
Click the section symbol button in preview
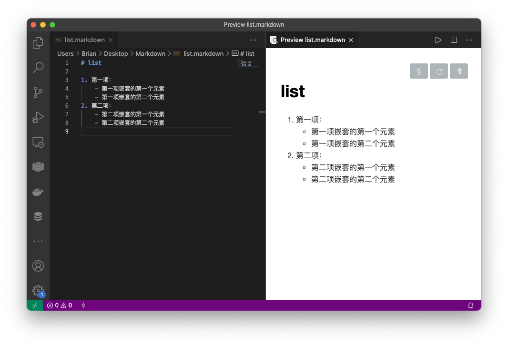(418, 71)
